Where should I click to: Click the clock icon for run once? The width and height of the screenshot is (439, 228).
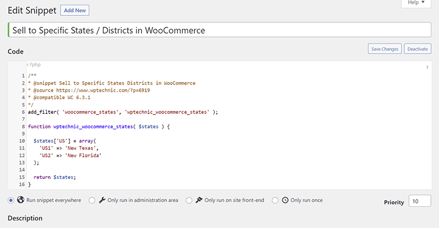[285, 200]
